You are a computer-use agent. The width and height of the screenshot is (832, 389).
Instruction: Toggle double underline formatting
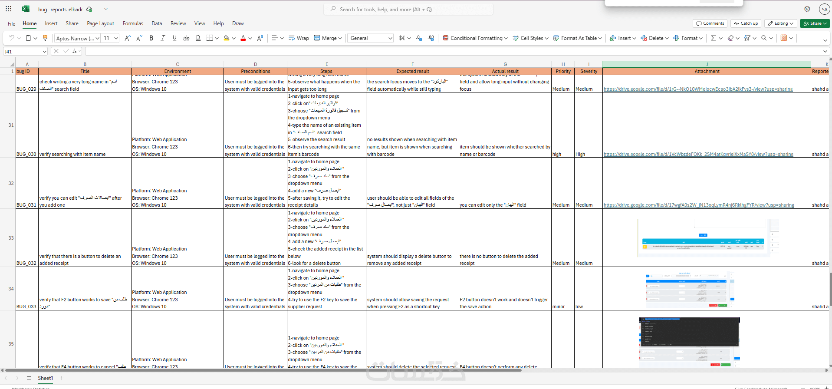(x=198, y=38)
